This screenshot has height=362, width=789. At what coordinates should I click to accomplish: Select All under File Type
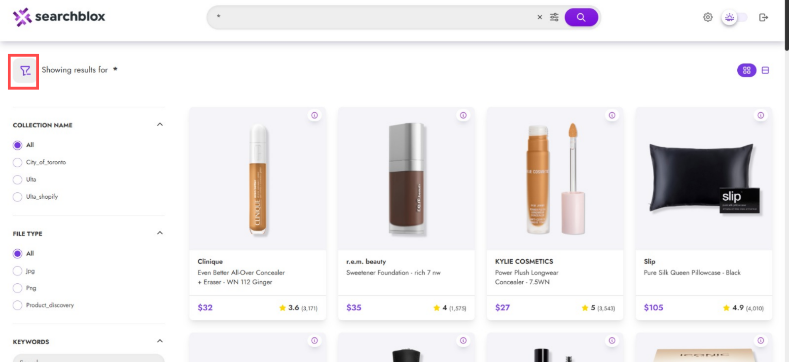tap(18, 254)
